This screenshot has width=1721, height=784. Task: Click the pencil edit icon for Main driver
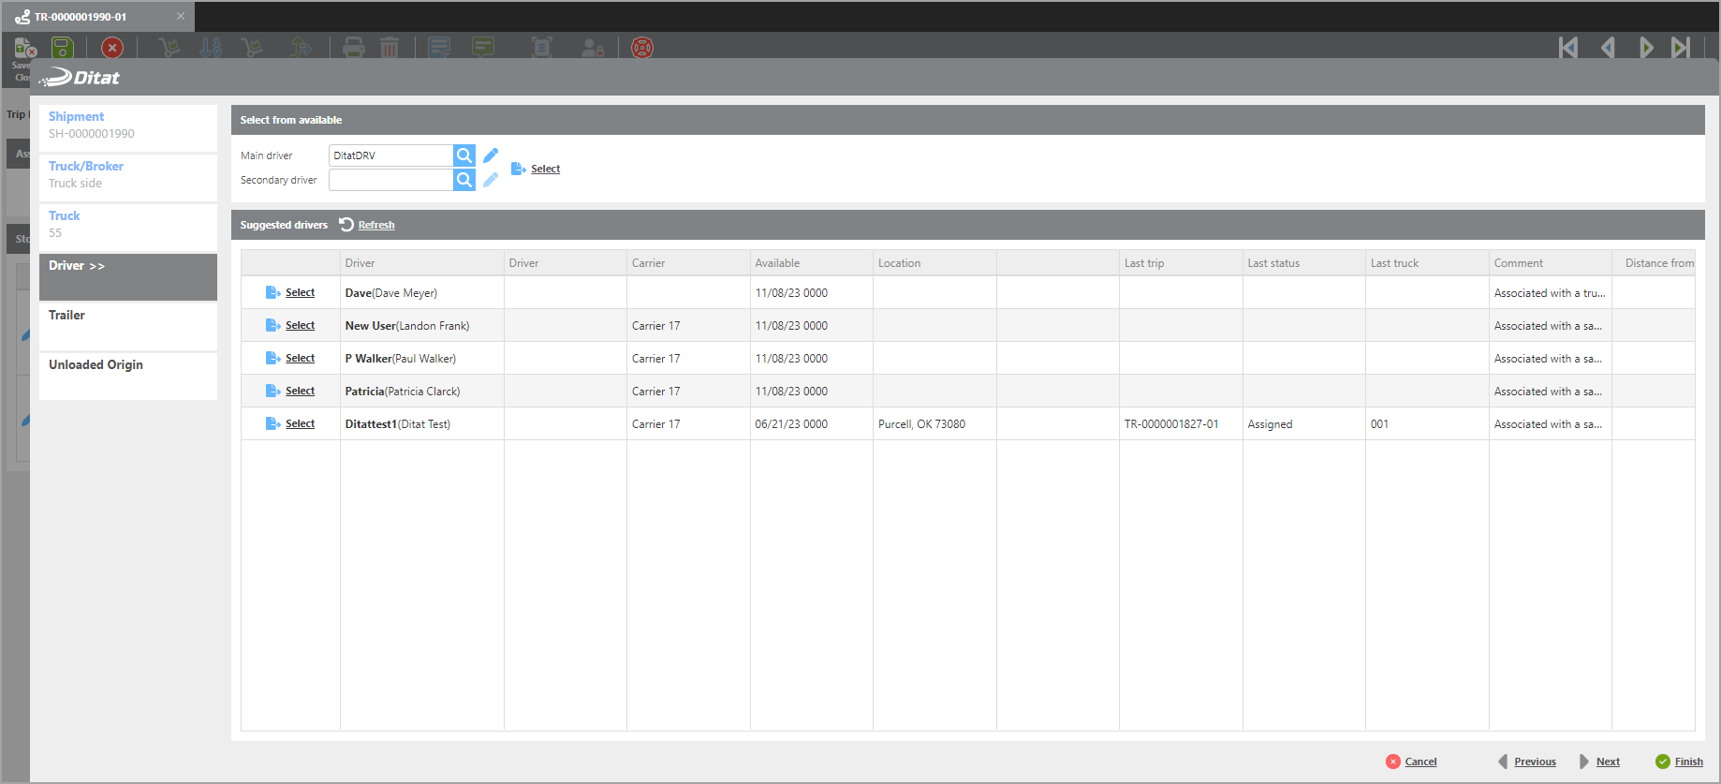pyautogui.click(x=491, y=155)
